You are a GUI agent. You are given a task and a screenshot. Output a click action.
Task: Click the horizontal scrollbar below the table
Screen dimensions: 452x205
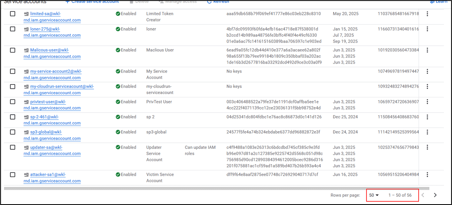pyautogui.click(x=207, y=188)
